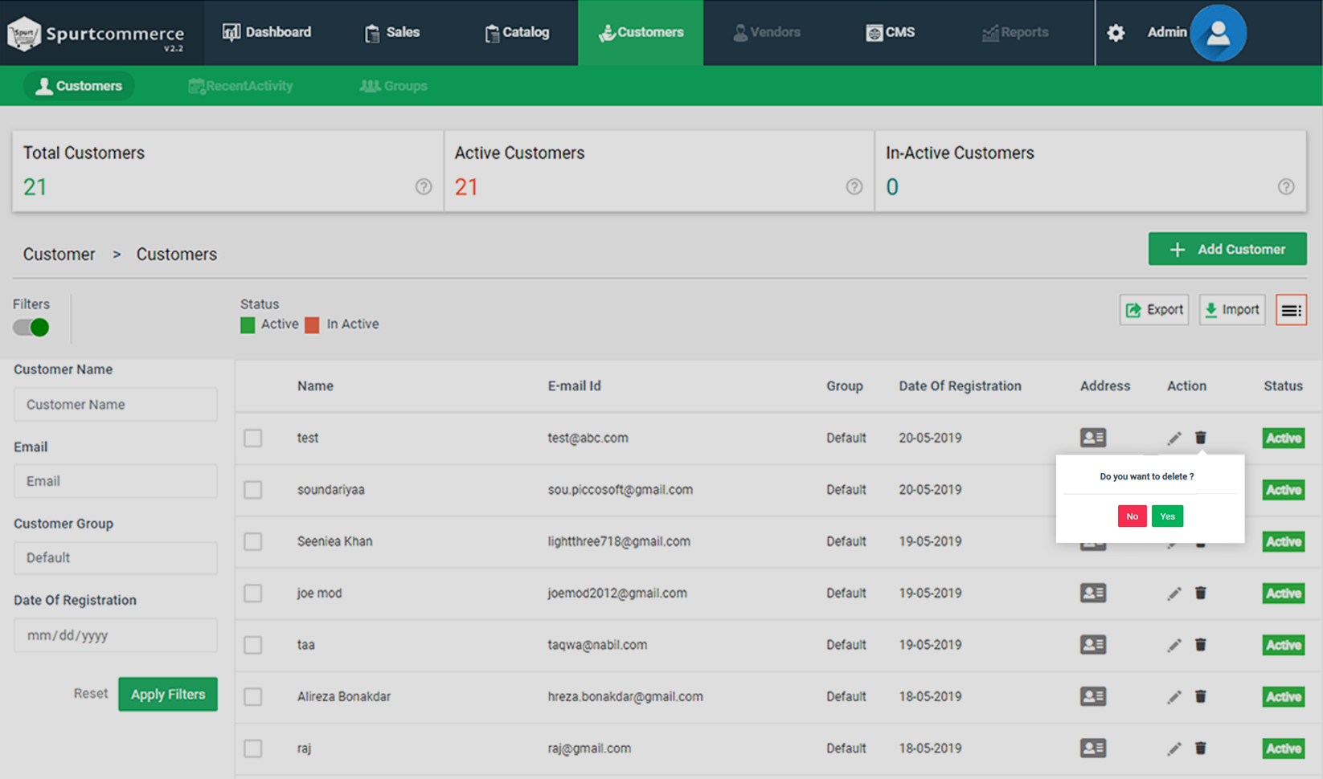The image size is (1323, 779).
Task: Click Active status badge for raj
Action: tap(1284, 748)
